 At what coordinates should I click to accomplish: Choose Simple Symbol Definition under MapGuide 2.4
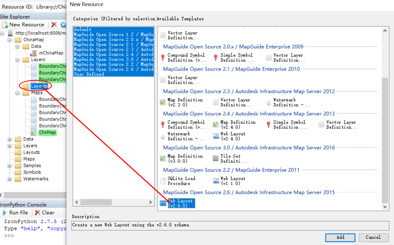(287, 124)
